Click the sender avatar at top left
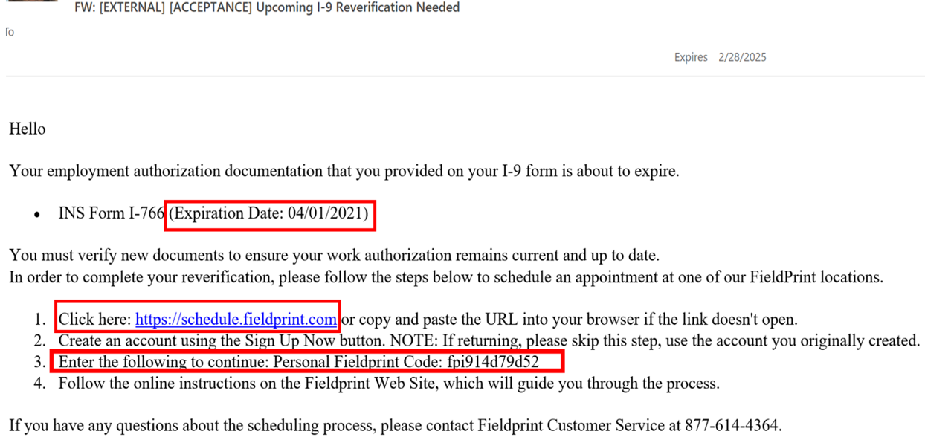Image resolution: width=925 pixels, height=440 pixels. pos(30,1)
